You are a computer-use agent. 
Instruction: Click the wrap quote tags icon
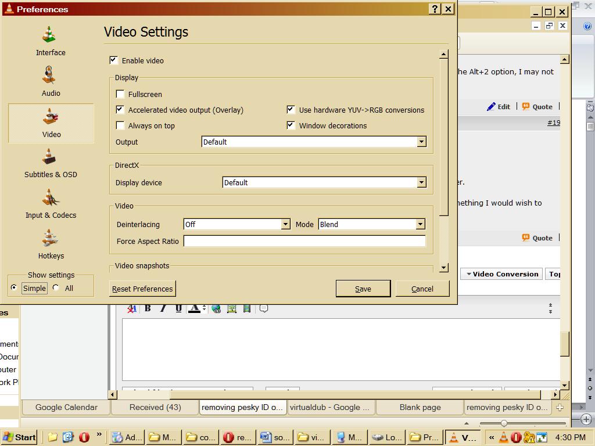coord(264,308)
